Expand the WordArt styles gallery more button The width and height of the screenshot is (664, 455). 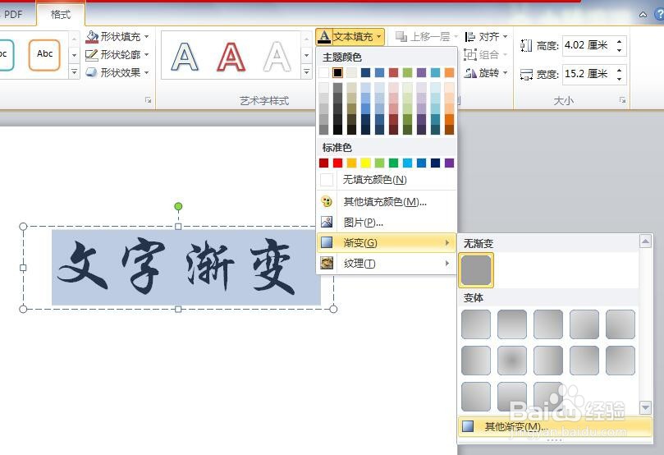pos(307,72)
